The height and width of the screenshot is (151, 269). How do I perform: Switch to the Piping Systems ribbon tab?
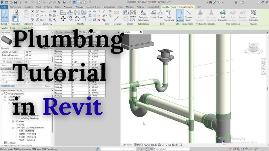coord(186,7)
